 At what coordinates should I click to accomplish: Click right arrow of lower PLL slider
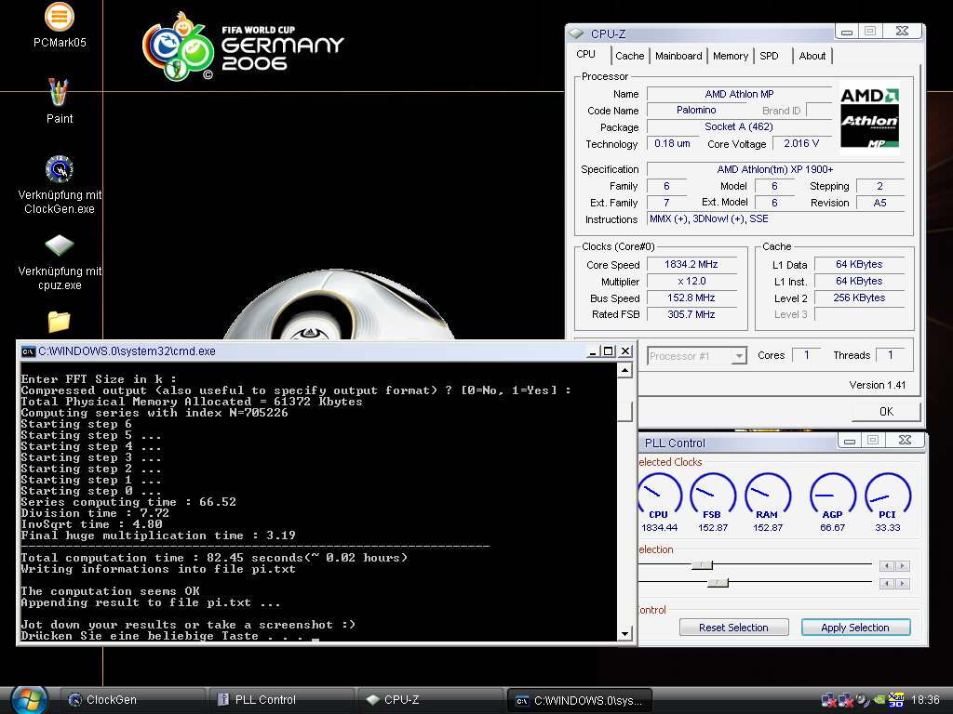[903, 584]
